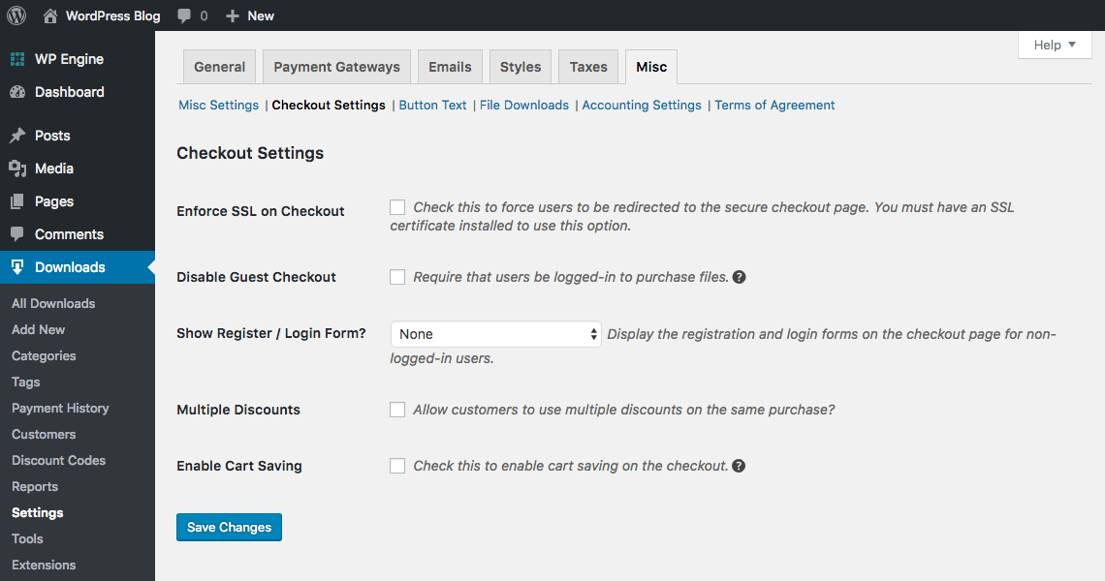1105x581 pixels.
Task: Click the home icon beside WordPress Blog
Action: pyautogui.click(x=50, y=15)
